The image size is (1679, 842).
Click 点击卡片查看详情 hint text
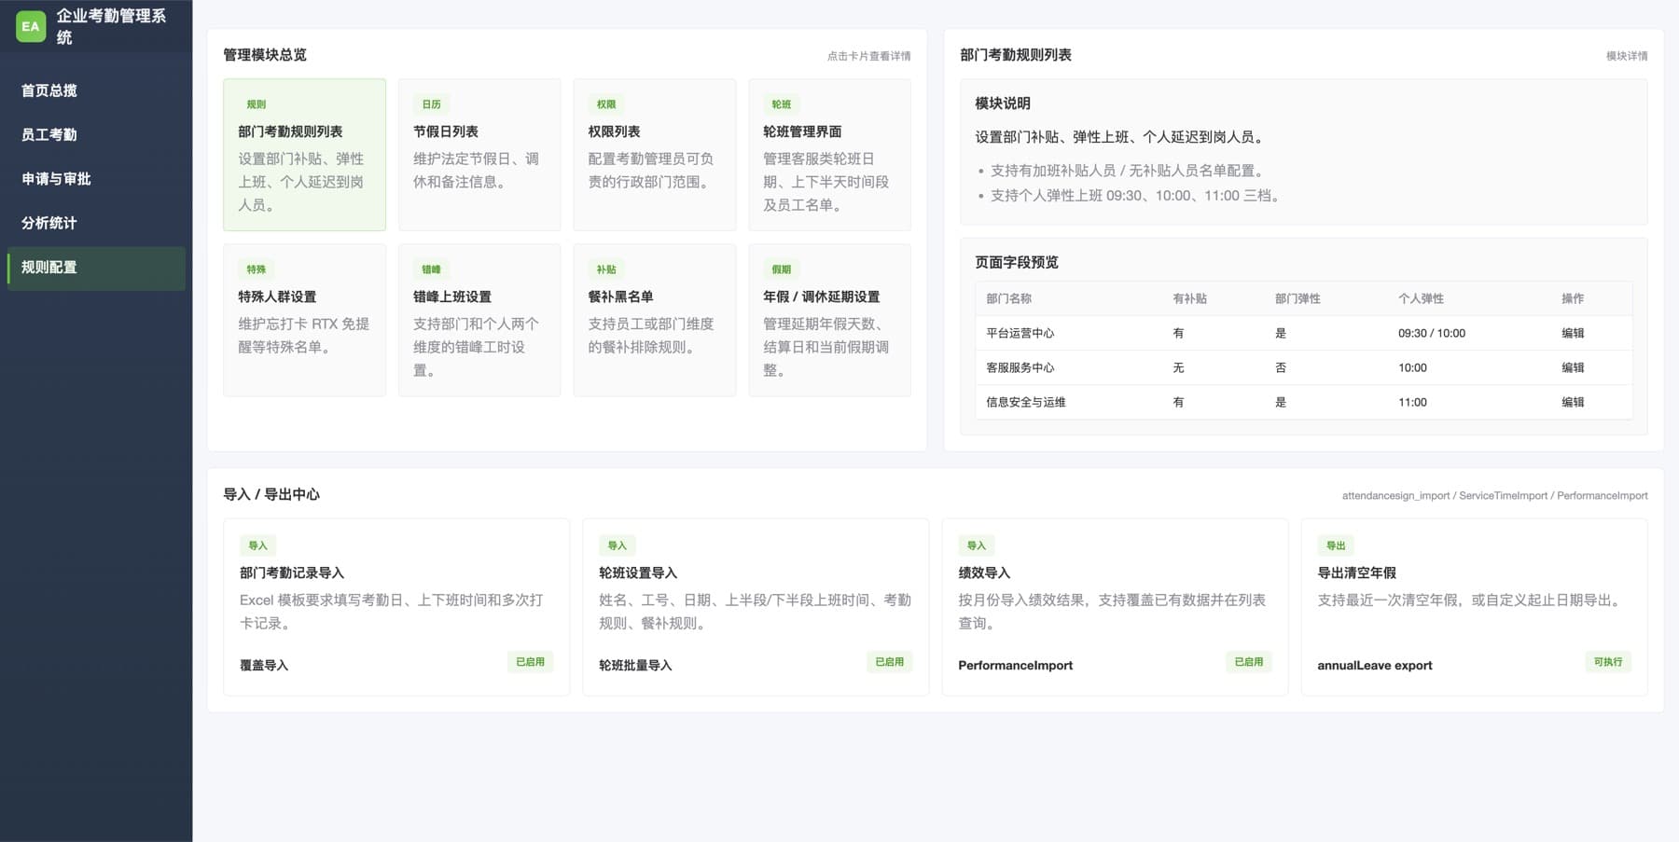(x=868, y=56)
